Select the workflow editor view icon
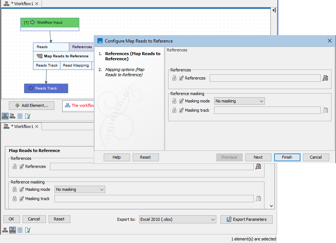 (5, 116)
